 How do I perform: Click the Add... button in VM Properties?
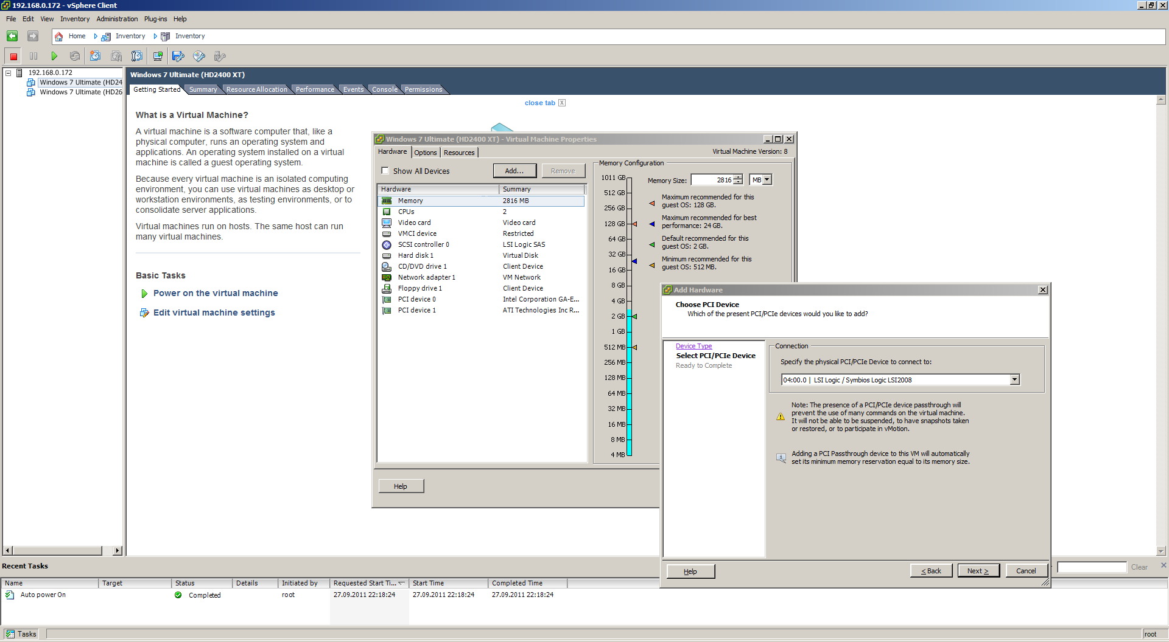tap(514, 171)
